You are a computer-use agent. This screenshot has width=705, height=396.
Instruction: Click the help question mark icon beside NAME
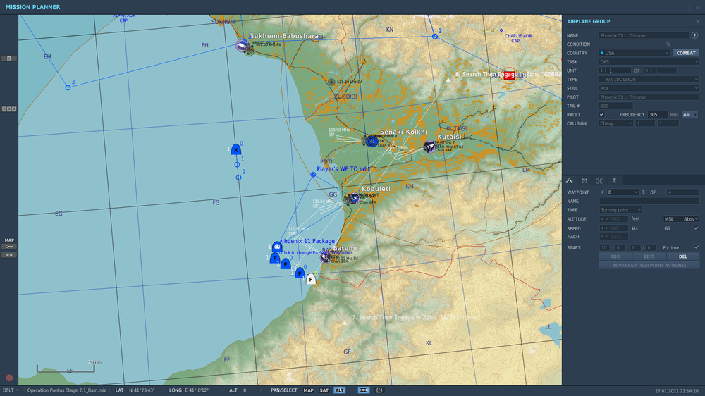click(694, 35)
